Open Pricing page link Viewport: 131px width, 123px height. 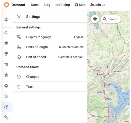tap(62, 5)
